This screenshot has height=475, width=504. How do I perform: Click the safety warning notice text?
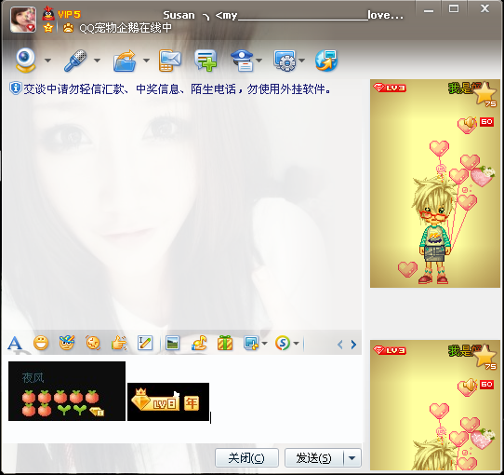pyautogui.click(x=177, y=88)
